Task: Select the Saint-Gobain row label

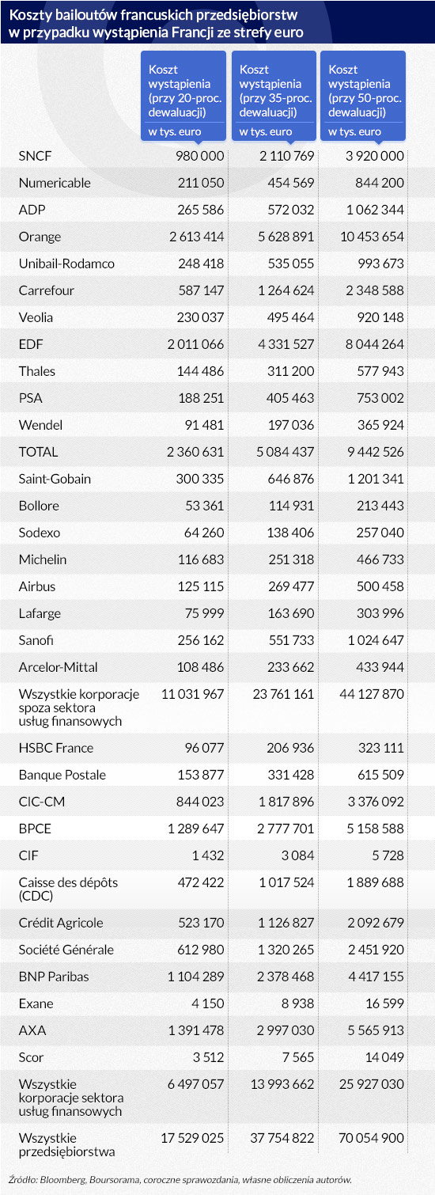Action: (x=55, y=479)
